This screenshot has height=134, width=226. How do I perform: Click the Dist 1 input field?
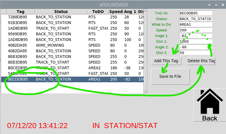coord(195,41)
